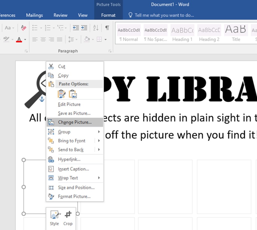Image resolution: width=257 pixels, height=230 pixels.
Task: Type in Tell me what you want box
Action: pyautogui.click(x=164, y=15)
